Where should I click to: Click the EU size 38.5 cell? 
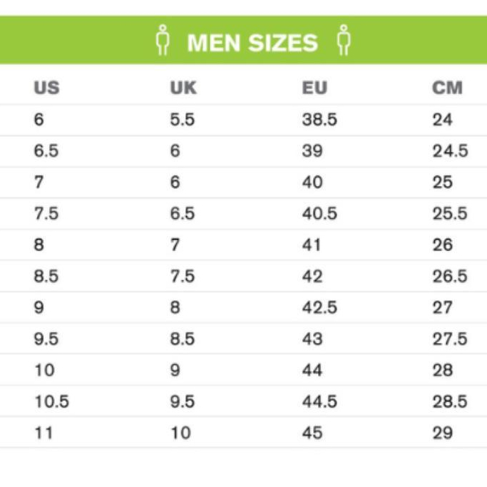point(319,120)
